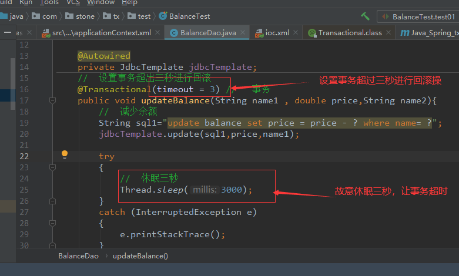Click the @Autowired annotation

tap(103, 56)
